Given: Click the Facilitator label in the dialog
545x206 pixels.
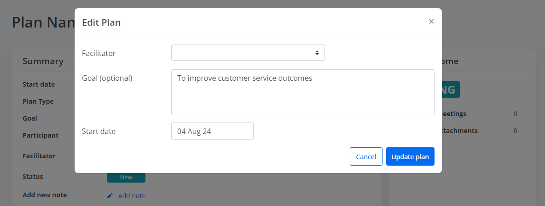Looking at the screenshot, I should (x=99, y=53).
